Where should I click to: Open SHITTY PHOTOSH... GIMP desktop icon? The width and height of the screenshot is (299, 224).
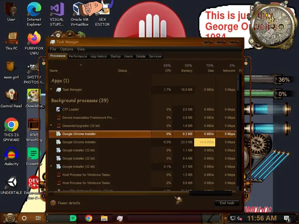(34, 74)
